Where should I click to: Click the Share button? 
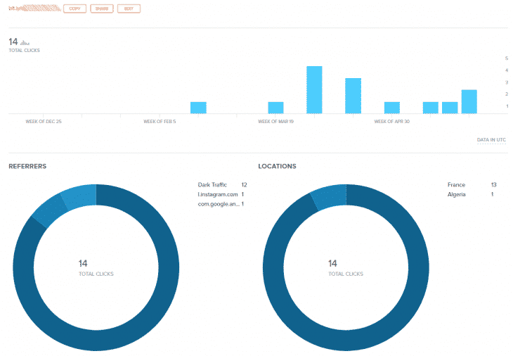click(101, 9)
